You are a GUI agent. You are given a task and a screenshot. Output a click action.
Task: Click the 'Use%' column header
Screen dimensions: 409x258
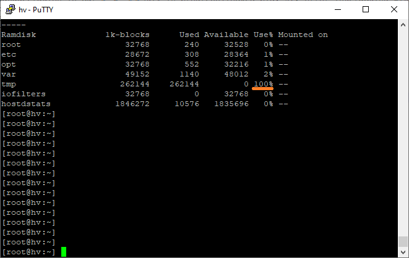point(264,35)
